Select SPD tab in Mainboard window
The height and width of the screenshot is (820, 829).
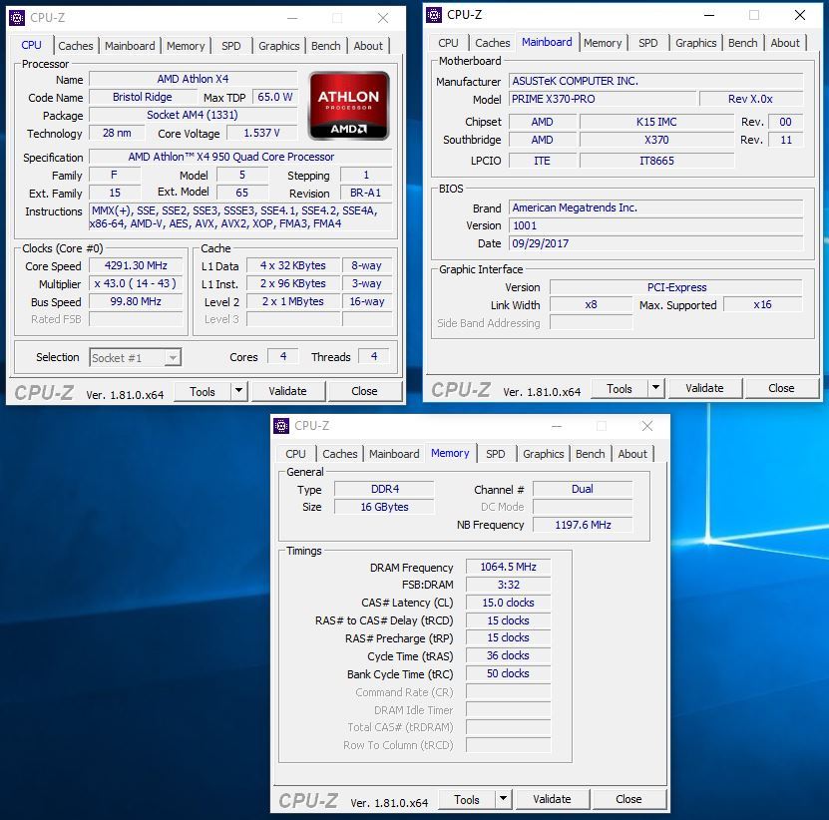pos(648,43)
